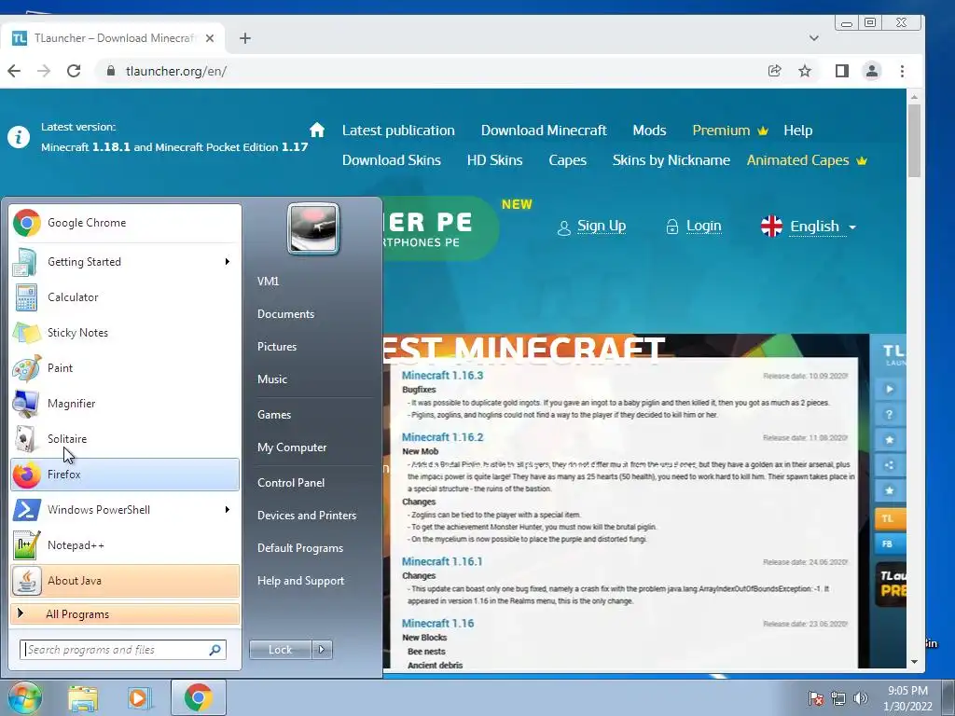Go to Mods section
955x716 pixels.
tap(649, 131)
